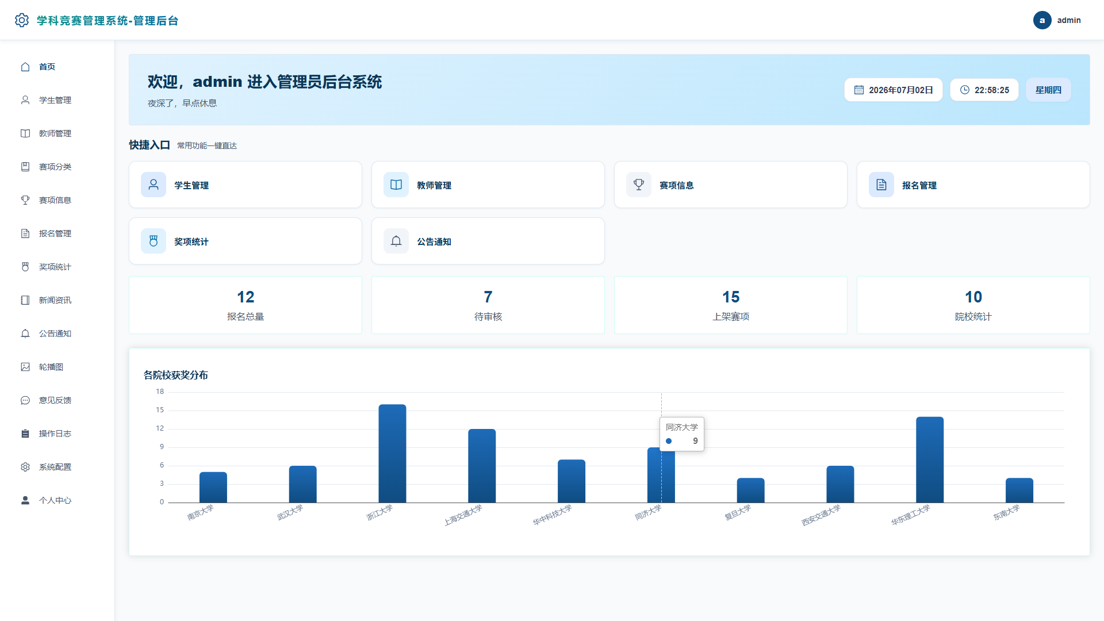This screenshot has width=1104, height=621.
Task: Click the book icon on 教师管理 quick card
Action: (396, 185)
